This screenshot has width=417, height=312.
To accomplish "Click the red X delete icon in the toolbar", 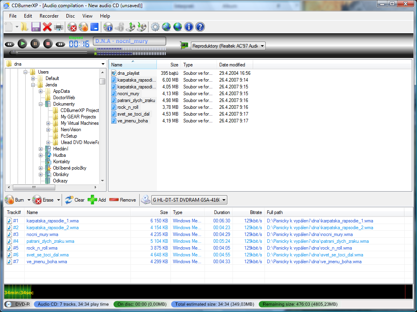I will (x=47, y=27).
